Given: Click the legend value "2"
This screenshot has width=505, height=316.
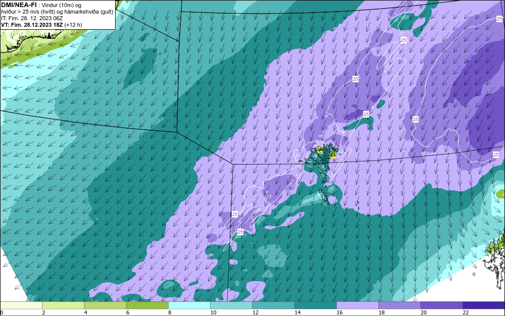Looking at the screenshot, I should click(43, 312).
